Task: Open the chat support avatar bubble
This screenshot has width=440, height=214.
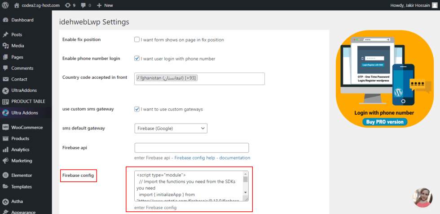Action: (x=423, y=197)
